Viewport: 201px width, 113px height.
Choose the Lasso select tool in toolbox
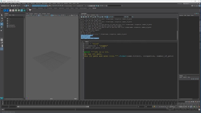[x=2, y=18]
